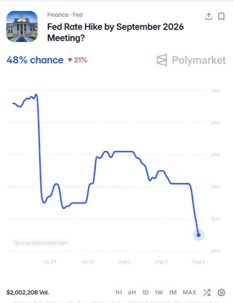Screen dimensions: 234x303
Task: Click the $2,002,208 Vol. figure
Action: click(28, 292)
